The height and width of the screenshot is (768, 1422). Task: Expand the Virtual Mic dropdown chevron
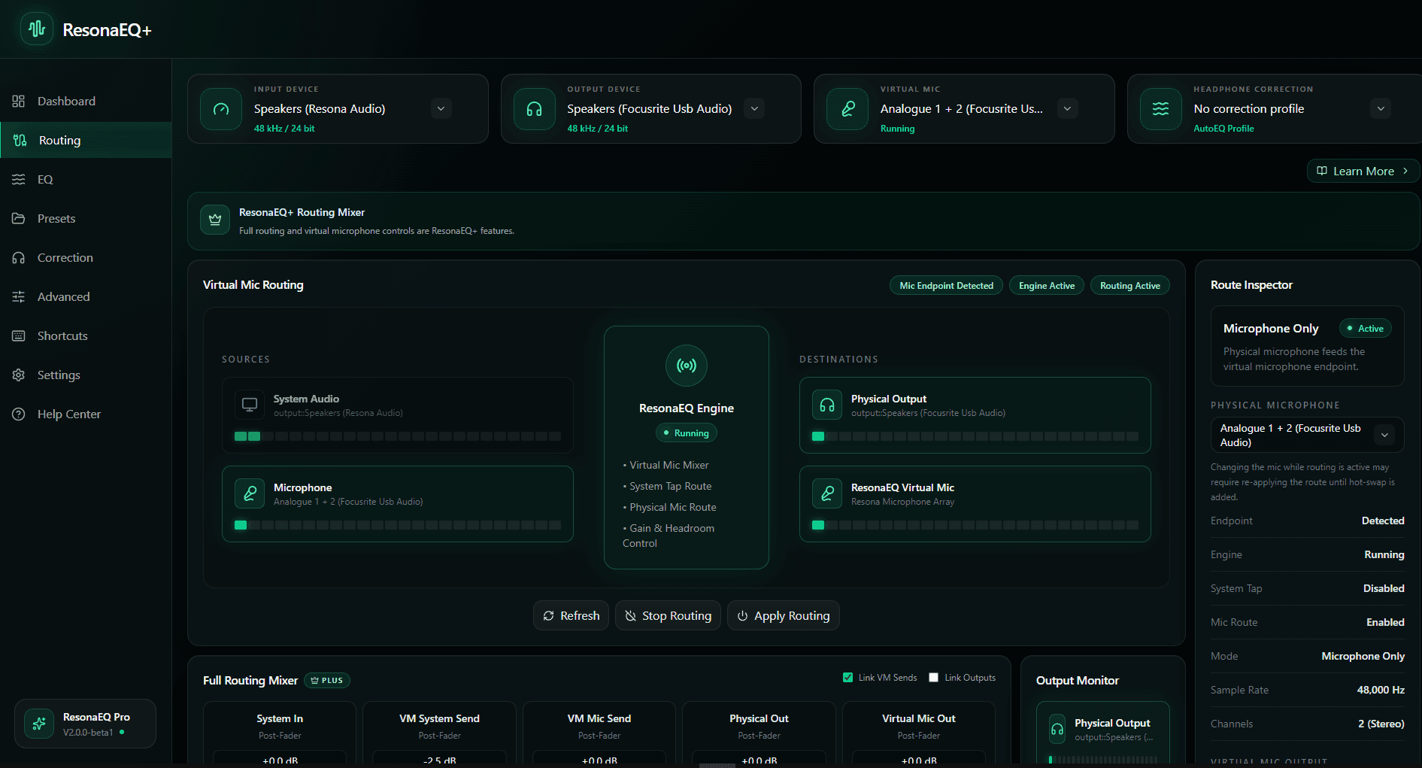(x=1067, y=108)
